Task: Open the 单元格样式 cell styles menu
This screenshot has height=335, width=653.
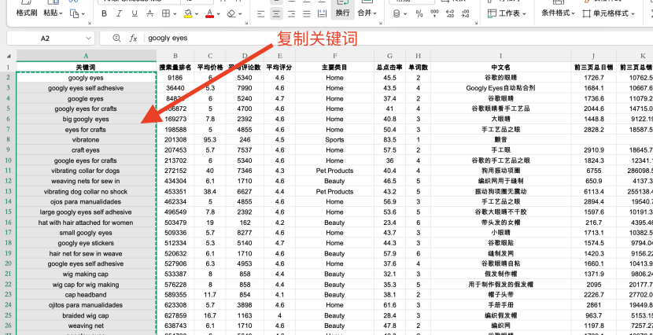Action: pos(614,13)
